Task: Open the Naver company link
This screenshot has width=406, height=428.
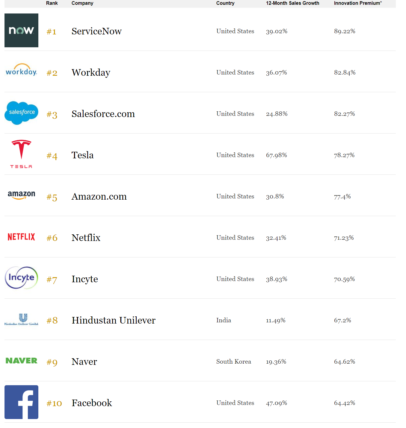Action: (x=84, y=362)
